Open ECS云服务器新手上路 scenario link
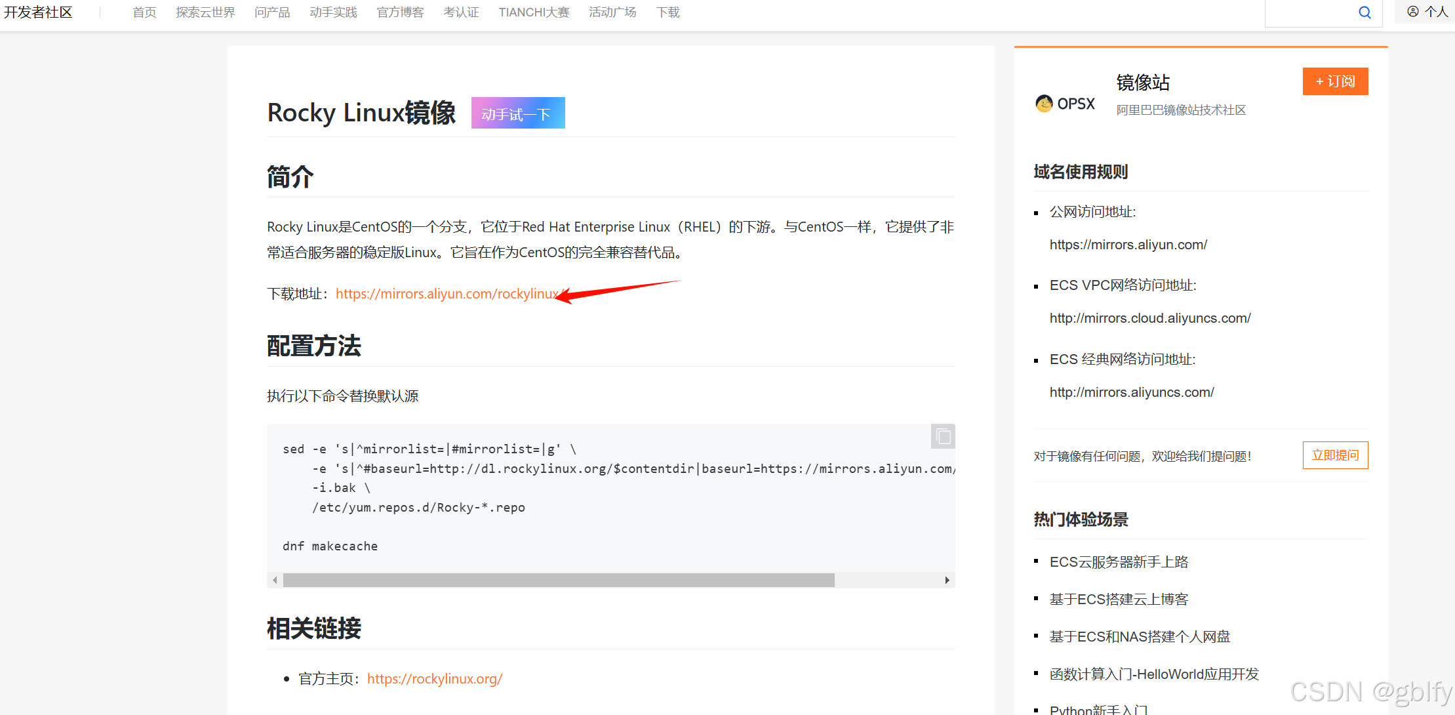The height and width of the screenshot is (715, 1455). click(1119, 562)
